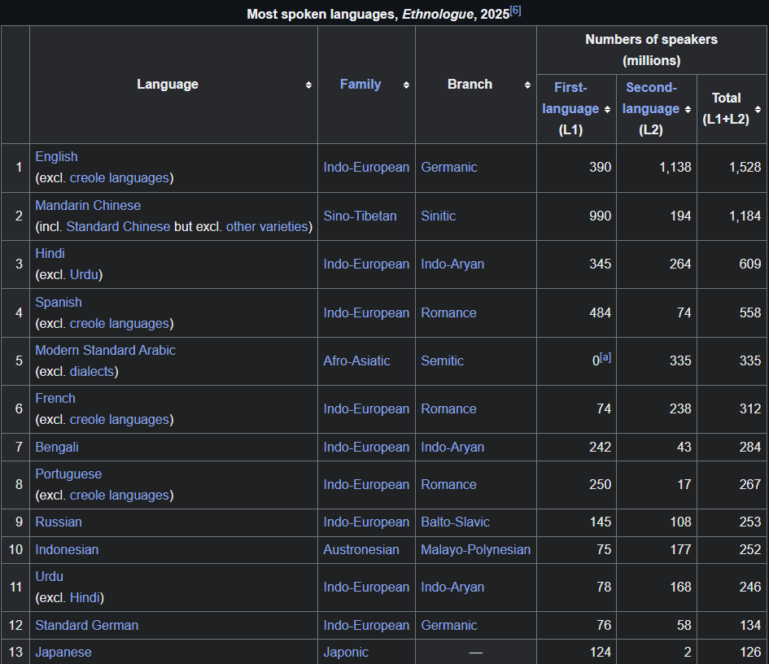769x664 pixels.
Task: Open the Japonic family link
Action: click(346, 653)
